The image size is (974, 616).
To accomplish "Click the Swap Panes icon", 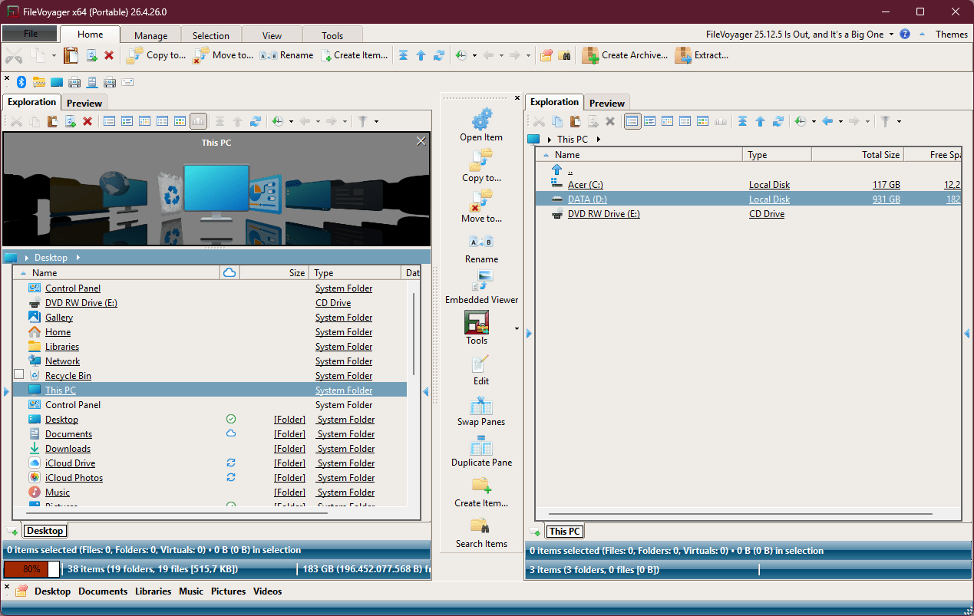I will coord(481,405).
